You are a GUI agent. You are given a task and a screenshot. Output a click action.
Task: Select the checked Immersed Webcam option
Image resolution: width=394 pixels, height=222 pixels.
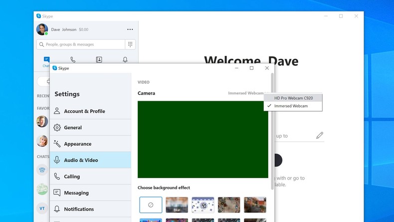291,106
